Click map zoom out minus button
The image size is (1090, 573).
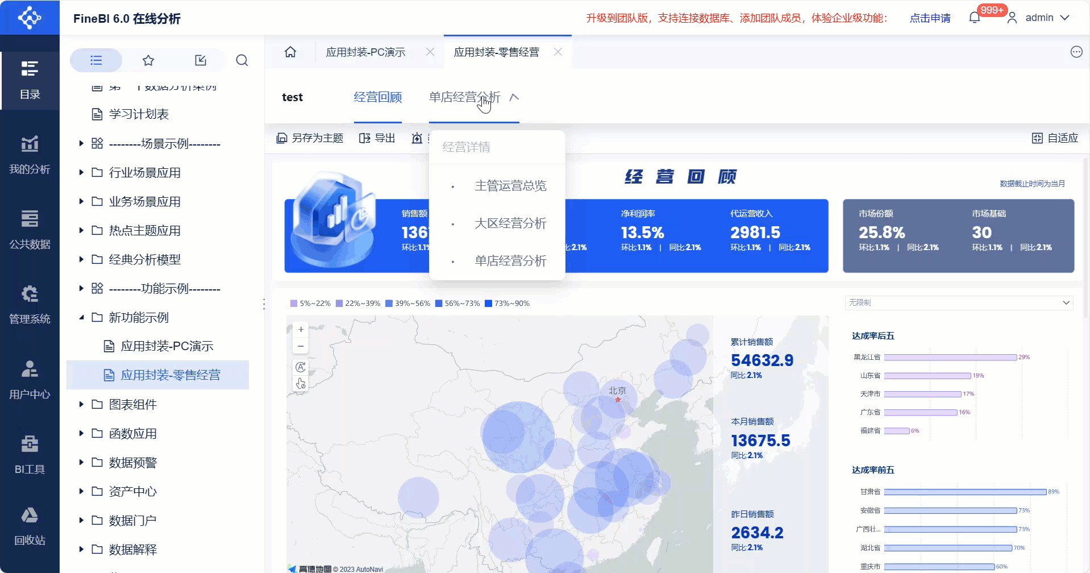[x=301, y=346]
